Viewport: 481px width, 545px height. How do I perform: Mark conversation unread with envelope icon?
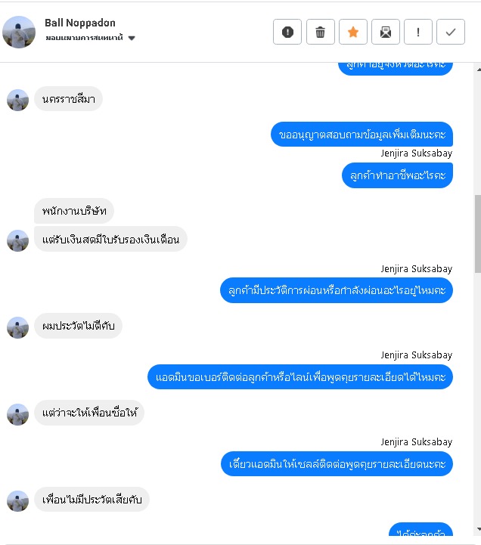coord(386,32)
